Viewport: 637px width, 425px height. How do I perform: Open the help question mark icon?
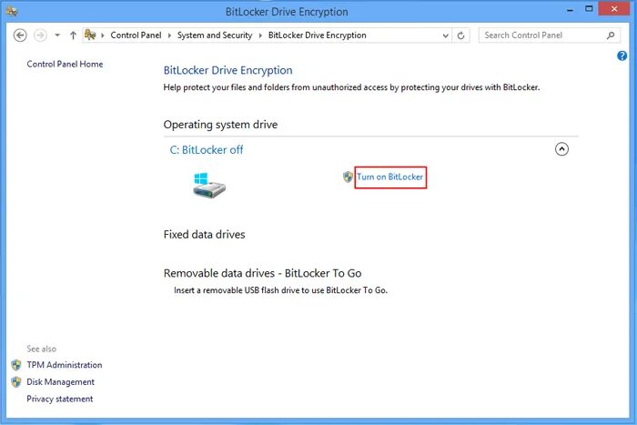click(x=622, y=56)
